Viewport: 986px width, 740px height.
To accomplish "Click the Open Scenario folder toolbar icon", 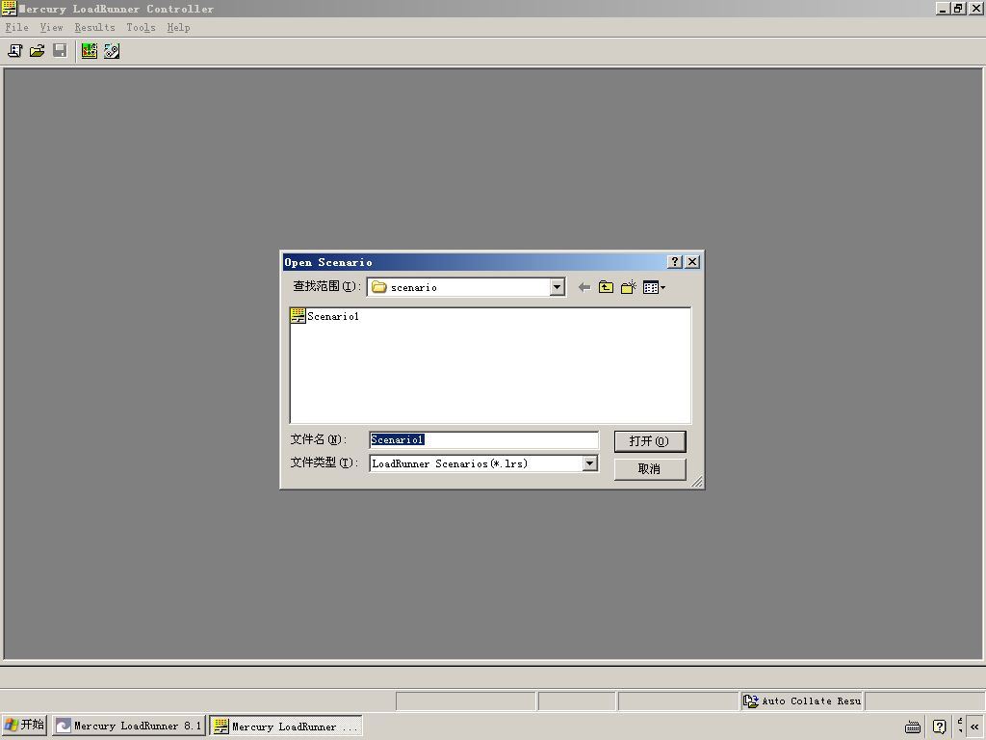I will pos(38,51).
